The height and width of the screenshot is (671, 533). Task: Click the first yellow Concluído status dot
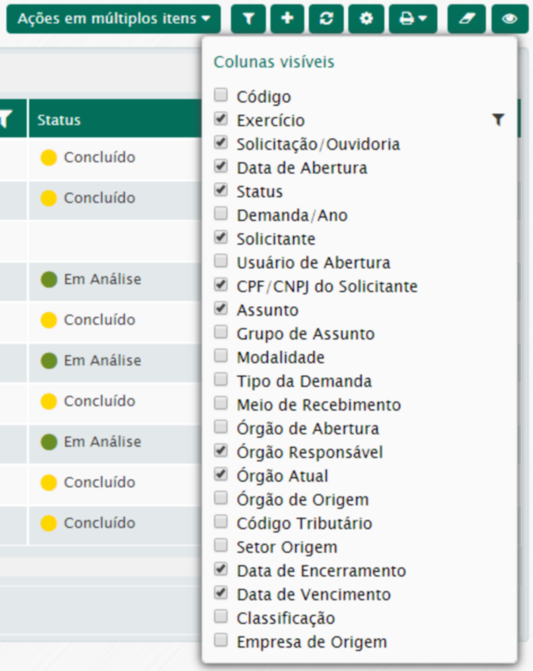point(49,157)
